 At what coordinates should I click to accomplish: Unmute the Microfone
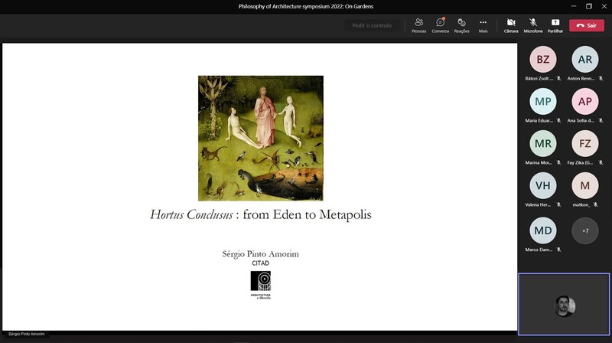tap(533, 25)
